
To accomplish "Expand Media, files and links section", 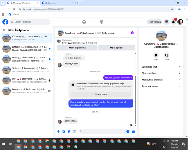I will pos(161,79).
